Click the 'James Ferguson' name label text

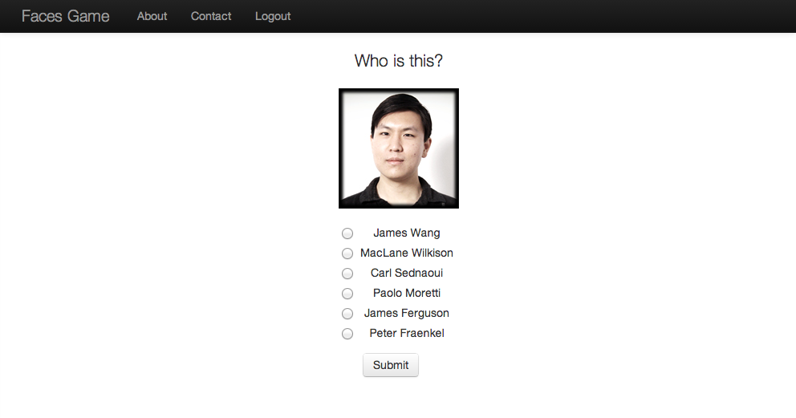coord(407,313)
